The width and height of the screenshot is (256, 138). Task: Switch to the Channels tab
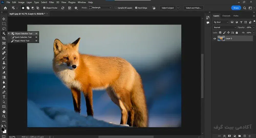[x=226, y=16]
